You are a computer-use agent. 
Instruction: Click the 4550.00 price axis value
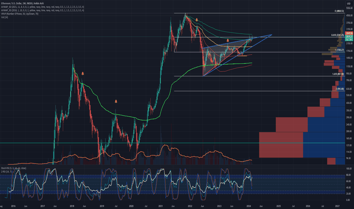[349, 16]
